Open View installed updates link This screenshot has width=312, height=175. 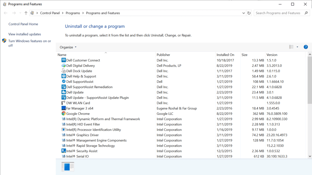(25, 34)
